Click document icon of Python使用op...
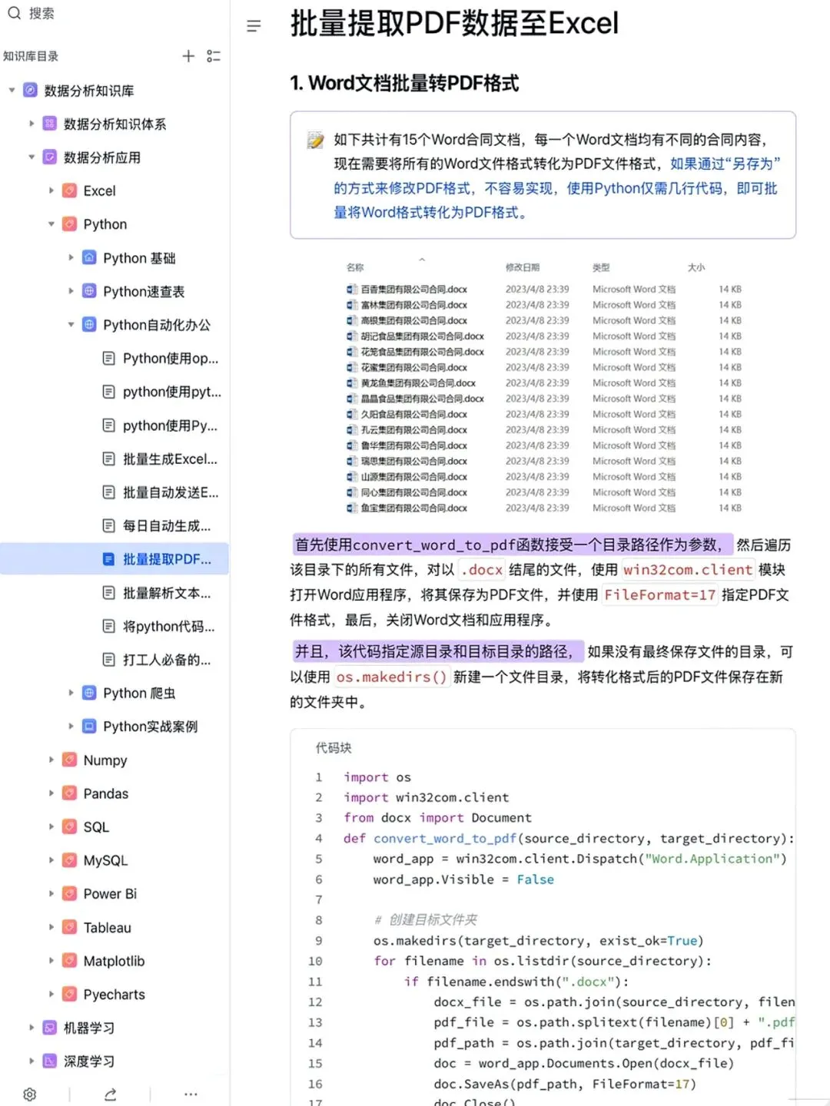The height and width of the screenshot is (1106, 830). [108, 358]
